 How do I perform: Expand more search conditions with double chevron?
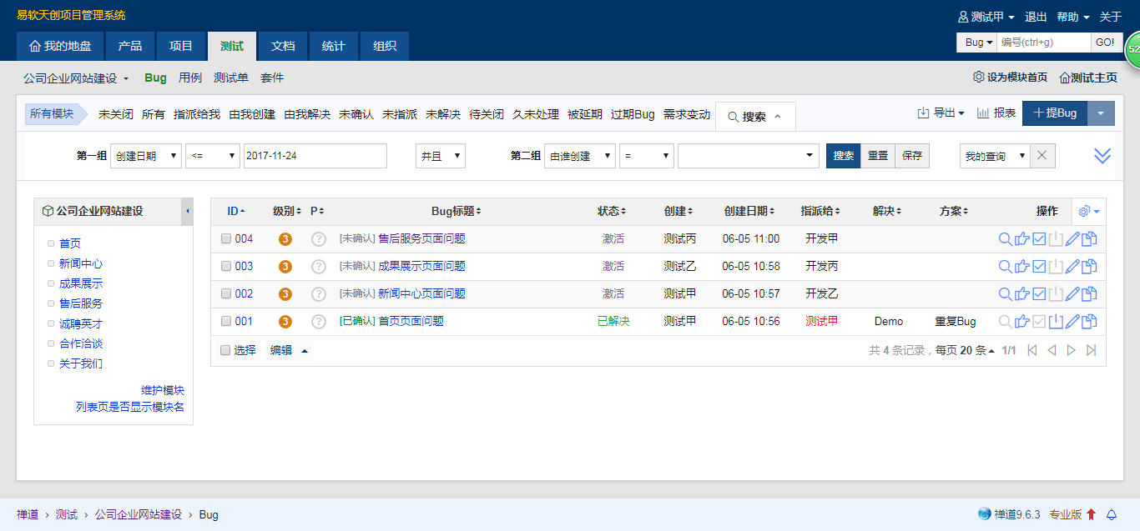1102,156
